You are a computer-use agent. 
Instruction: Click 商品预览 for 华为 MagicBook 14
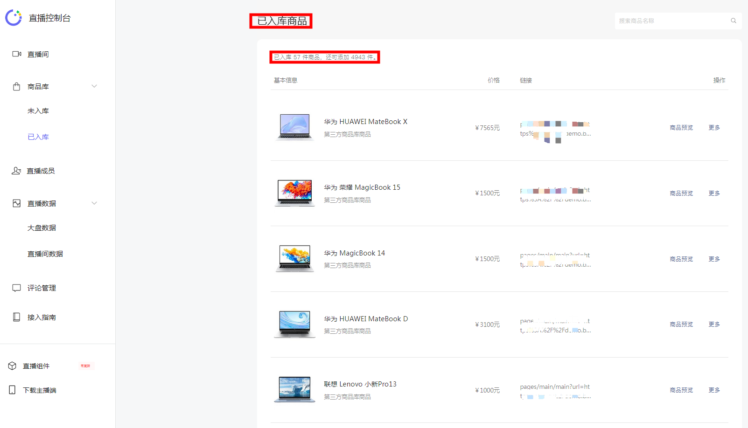coord(681,259)
